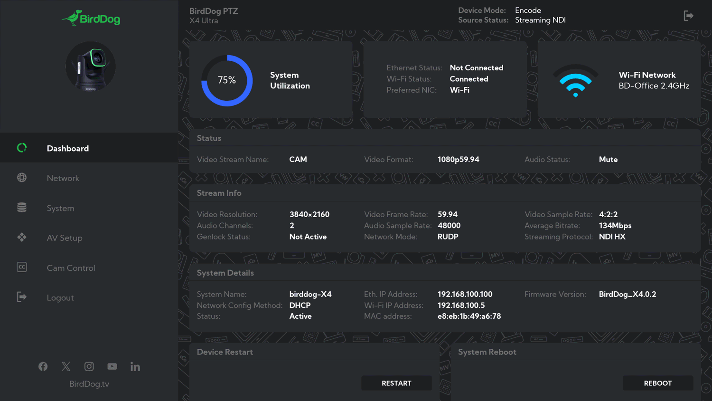Click System Name value birddog-X4
The width and height of the screenshot is (712, 401).
(x=310, y=295)
